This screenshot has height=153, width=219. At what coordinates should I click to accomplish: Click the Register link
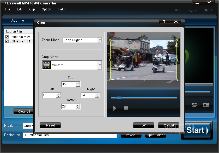[x=193, y=10]
